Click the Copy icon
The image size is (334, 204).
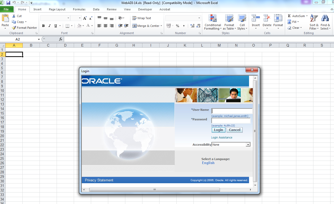click(14, 22)
